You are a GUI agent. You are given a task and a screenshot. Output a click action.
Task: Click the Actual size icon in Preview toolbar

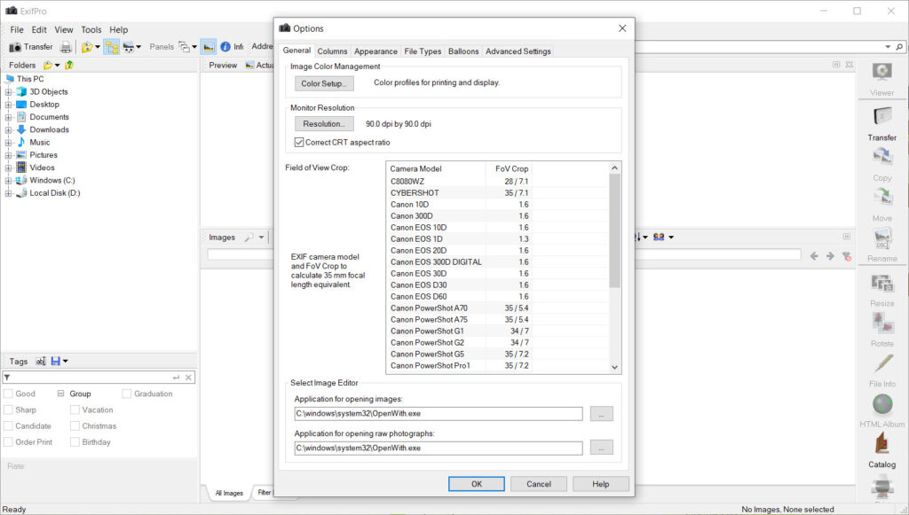pyautogui.click(x=249, y=65)
